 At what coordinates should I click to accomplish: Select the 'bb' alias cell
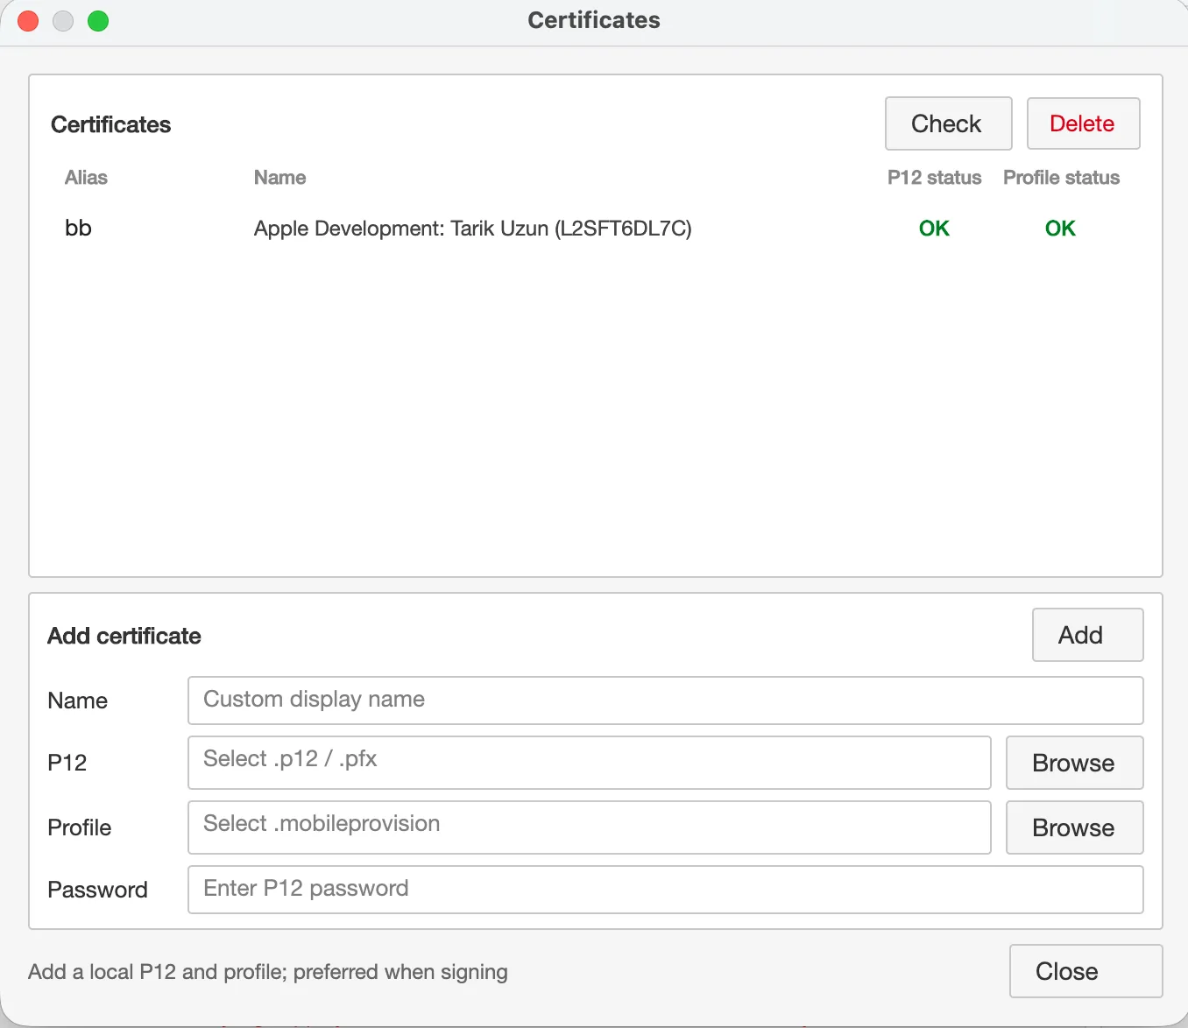(78, 229)
